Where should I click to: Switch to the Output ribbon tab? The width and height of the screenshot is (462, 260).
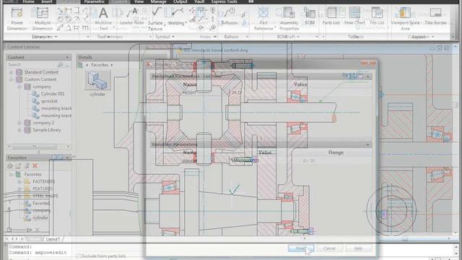[x=180, y=1]
